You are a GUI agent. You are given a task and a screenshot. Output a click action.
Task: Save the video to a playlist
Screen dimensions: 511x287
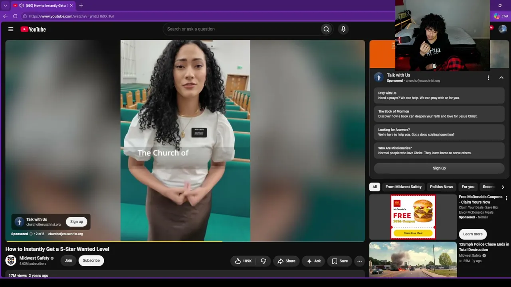click(x=340, y=261)
